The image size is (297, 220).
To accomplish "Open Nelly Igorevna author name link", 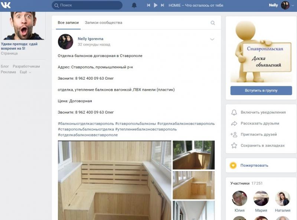I will 91,39.
